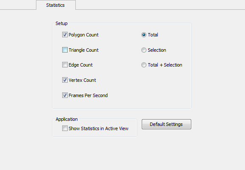
Task: Click the Default Settings button
Action: (x=166, y=124)
